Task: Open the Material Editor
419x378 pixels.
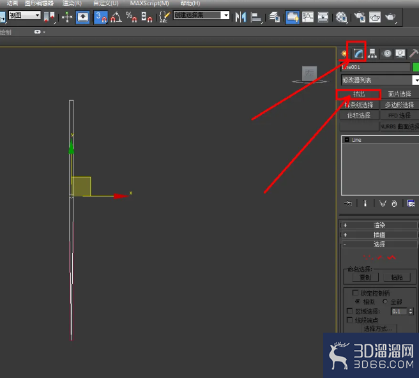Action: coord(341,18)
